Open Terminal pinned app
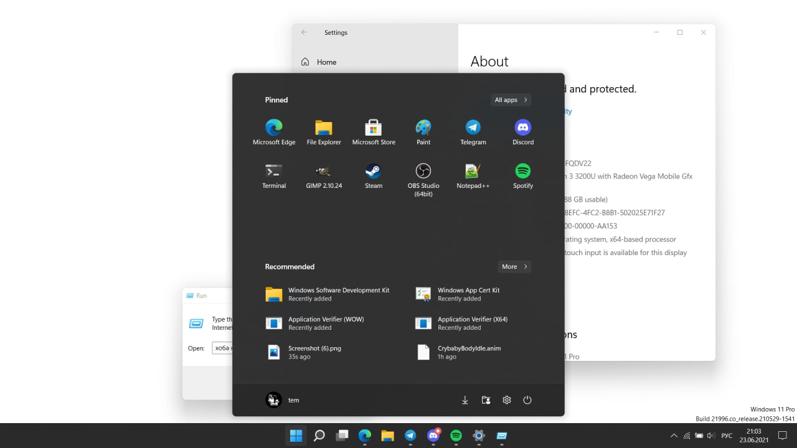This screenshot has height=448, width=797. coord(274,175)
